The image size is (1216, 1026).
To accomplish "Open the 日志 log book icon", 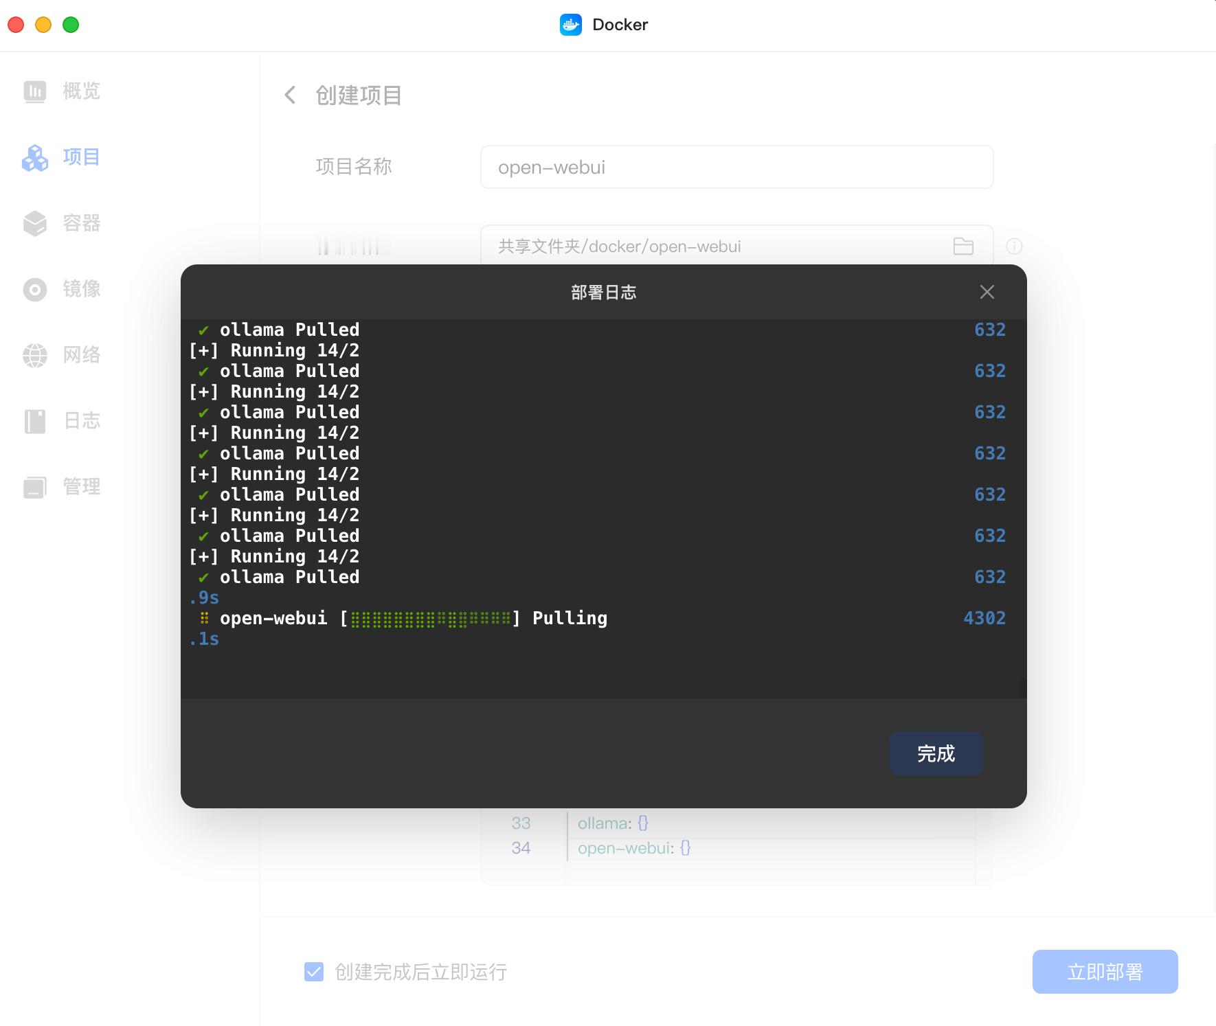I will coord(35,421).
